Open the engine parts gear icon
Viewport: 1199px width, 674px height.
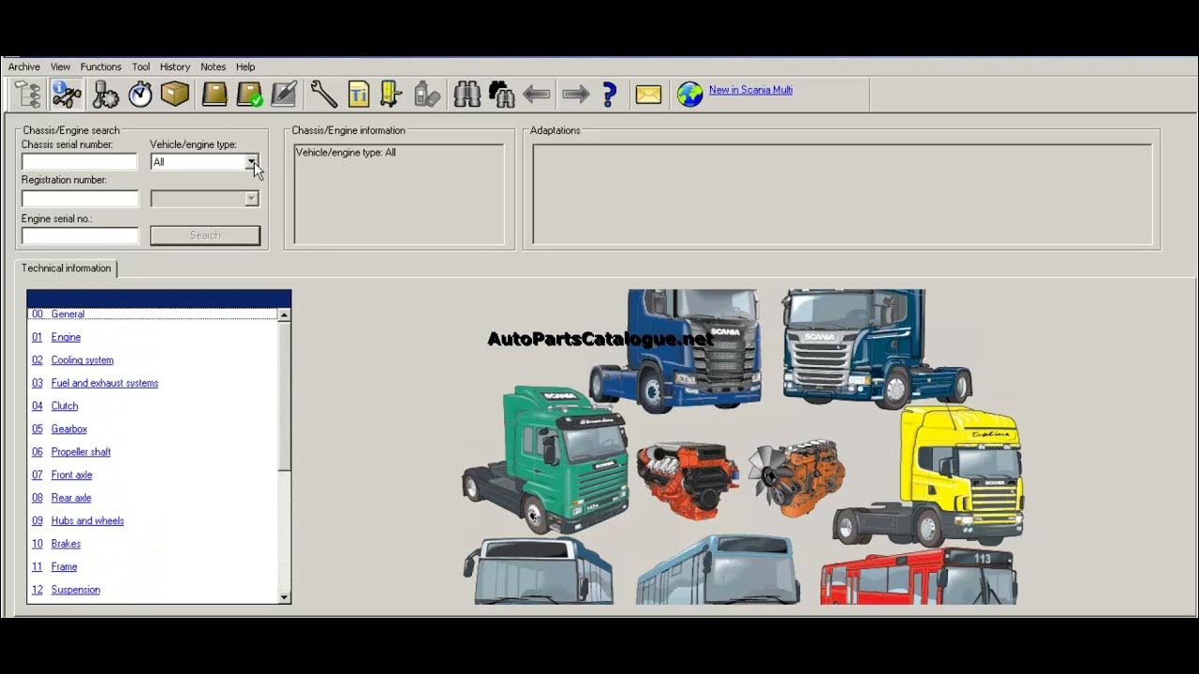click(x=105, y=94)
